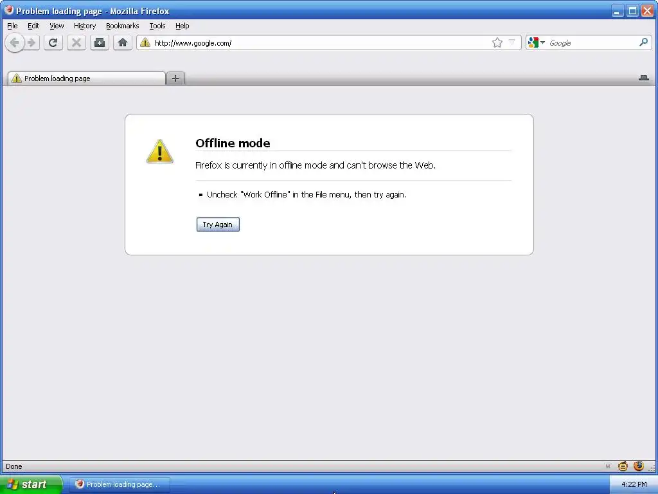Click the window resize grip in status bar
Viewport: 658px width, 494px height.
click(652, 468)
